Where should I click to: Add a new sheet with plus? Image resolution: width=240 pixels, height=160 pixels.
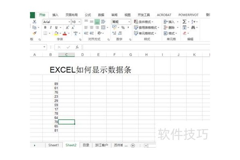[133, 146]
